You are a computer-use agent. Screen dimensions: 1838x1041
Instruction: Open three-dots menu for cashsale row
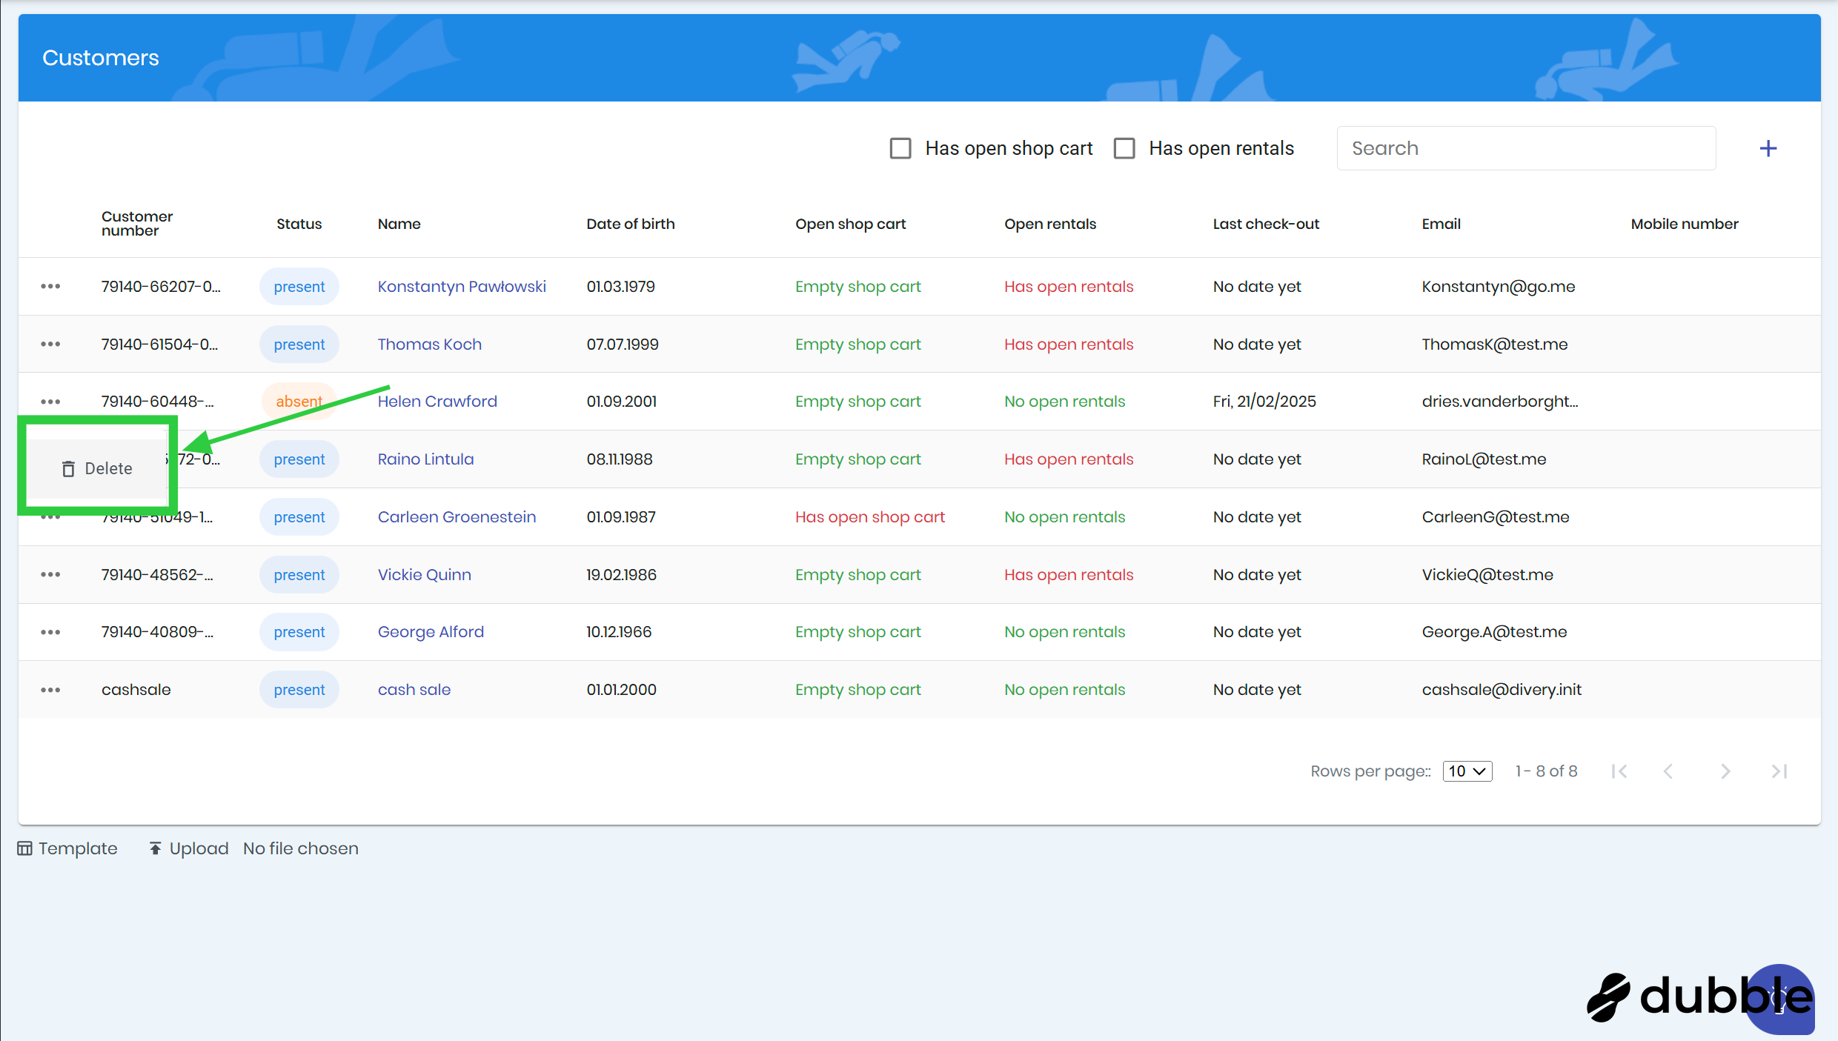click(50, 690)
